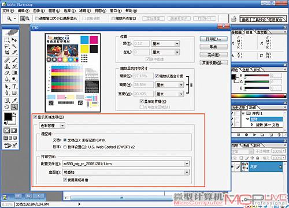Select the Gradient tool
The width and height of the screenshot is (289, 208).
click(x=14, y=73)
